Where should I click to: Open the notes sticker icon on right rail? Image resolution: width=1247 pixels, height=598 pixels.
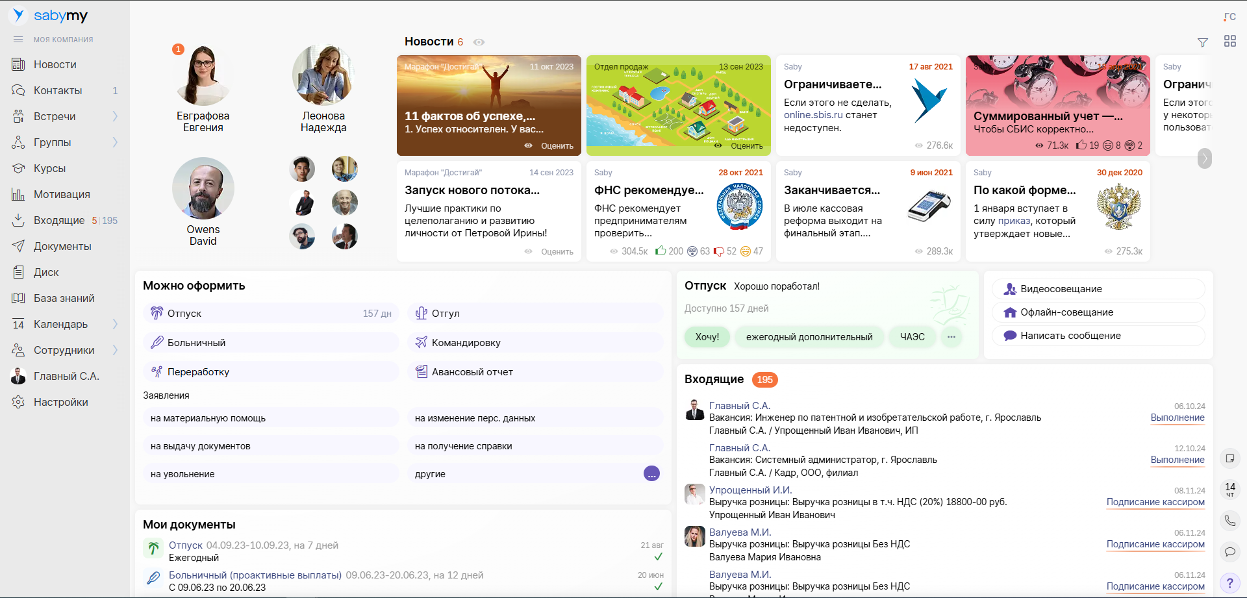point(1230,458)
